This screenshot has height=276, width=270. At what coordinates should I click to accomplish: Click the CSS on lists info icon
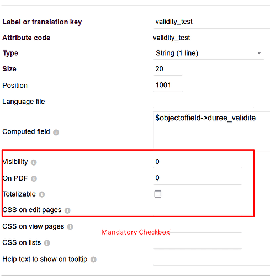tap(47, 243)
